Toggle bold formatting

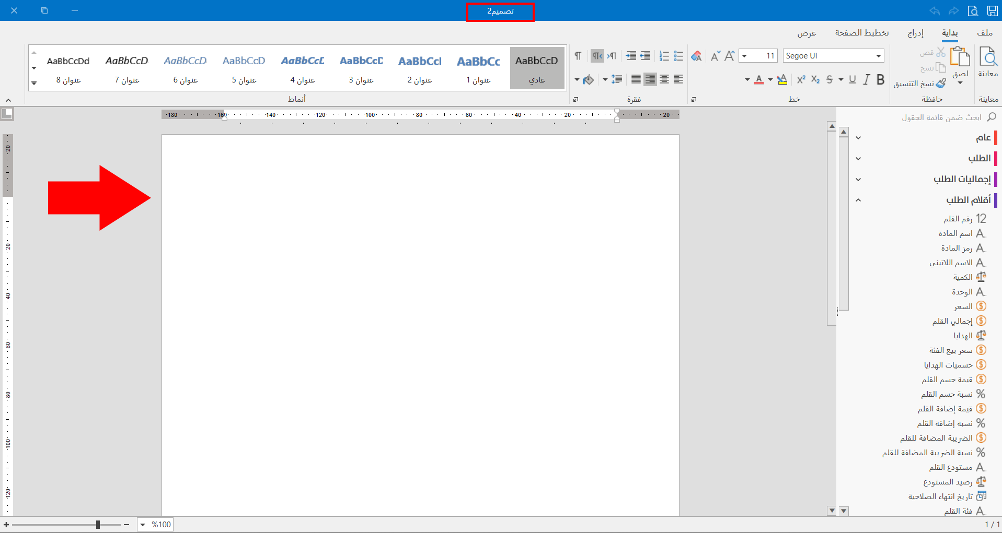tap(881, 79)
